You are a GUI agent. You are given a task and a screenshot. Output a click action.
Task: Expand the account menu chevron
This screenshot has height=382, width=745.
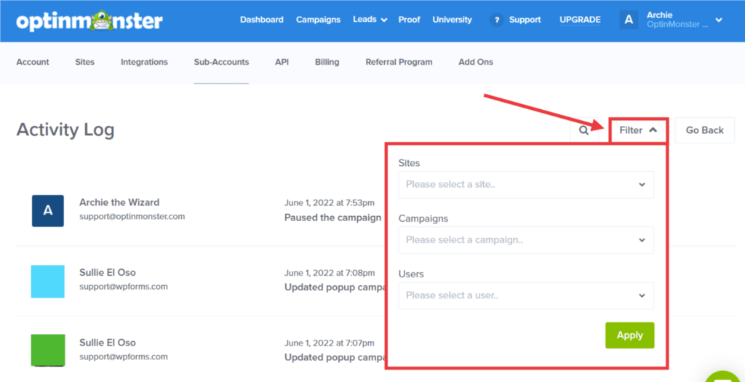[x=719, y=20]
